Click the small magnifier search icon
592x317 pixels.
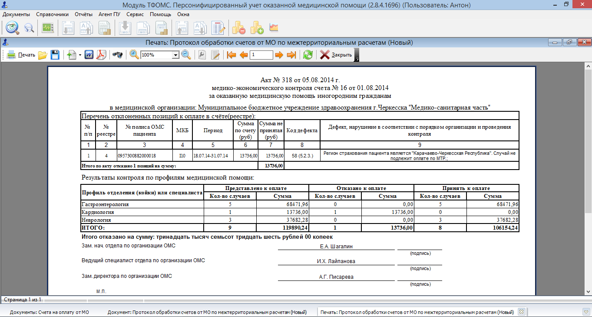point(29,28)
